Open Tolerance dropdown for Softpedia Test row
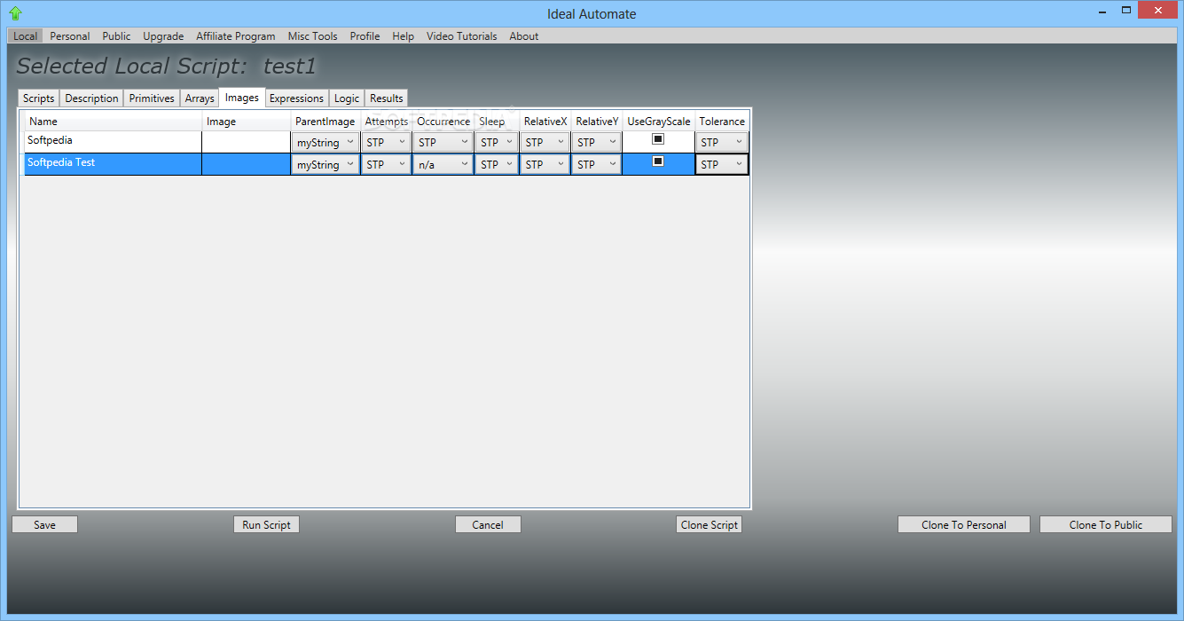 coord(722,164)
